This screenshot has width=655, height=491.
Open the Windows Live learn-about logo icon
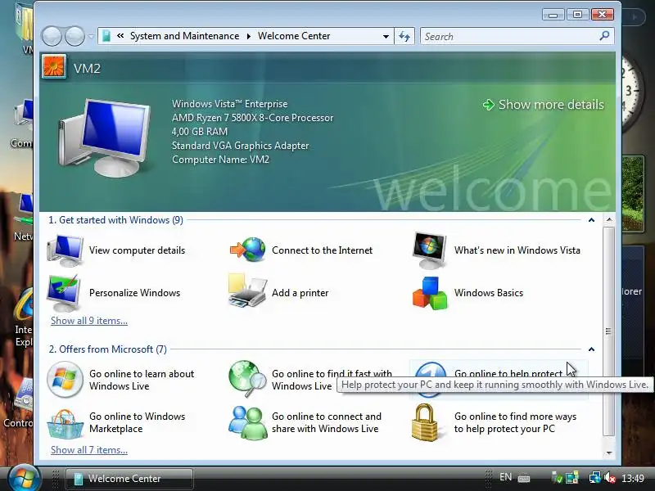pos(65,380)
